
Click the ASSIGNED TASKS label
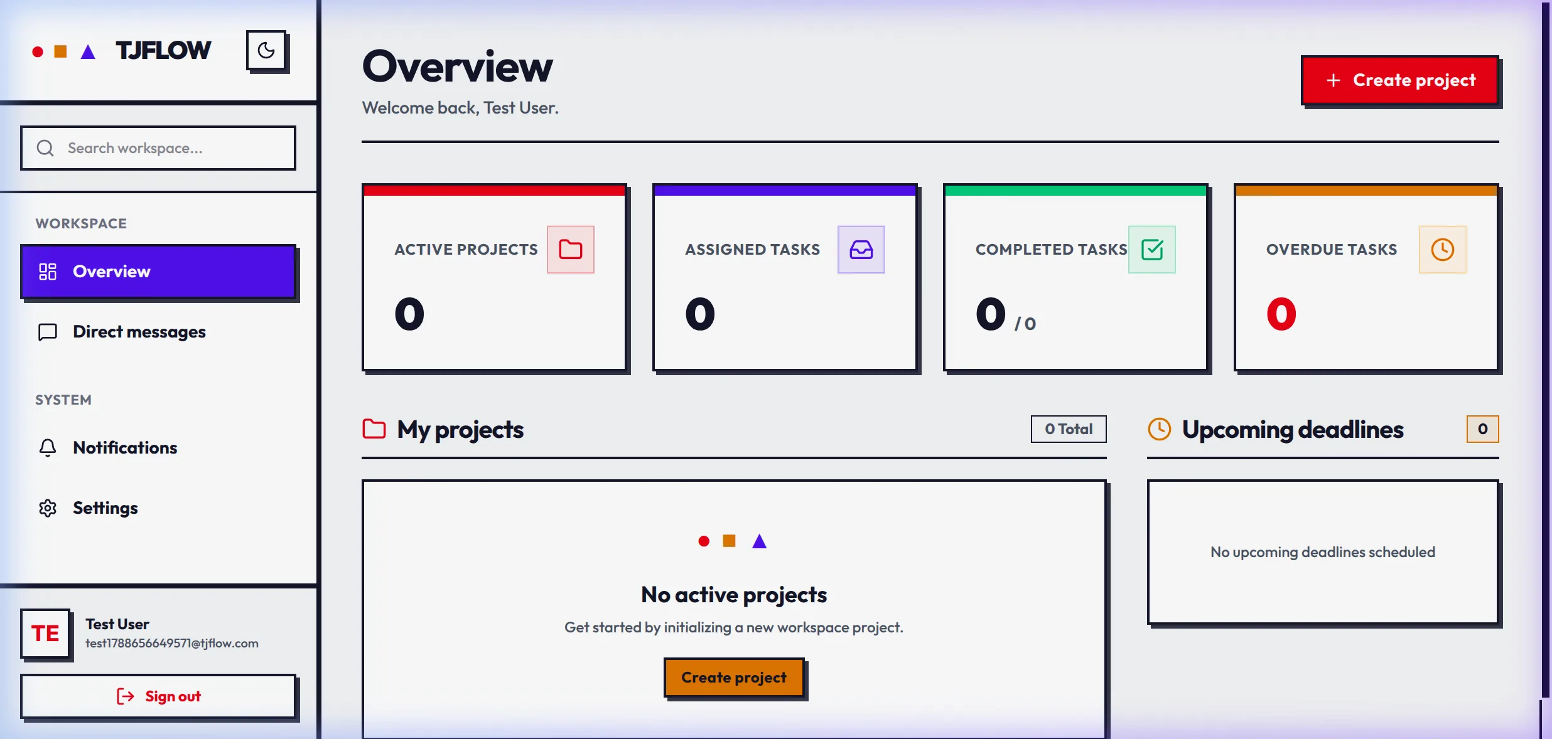752,250
